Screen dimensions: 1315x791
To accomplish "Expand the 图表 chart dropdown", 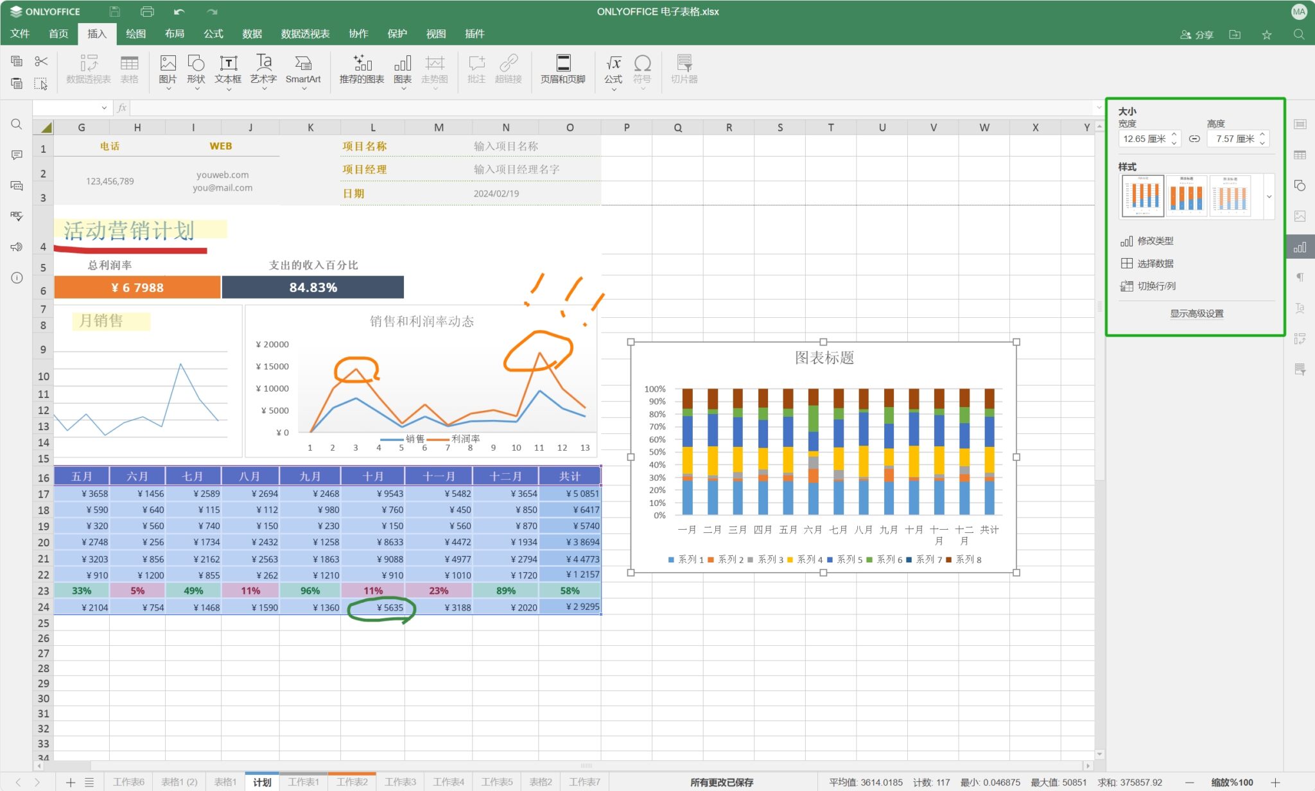I will [403, 89].
